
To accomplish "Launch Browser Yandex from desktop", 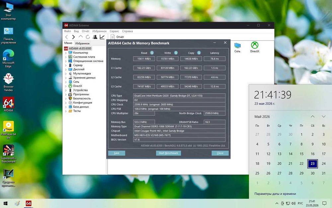I will pos(8,82).
